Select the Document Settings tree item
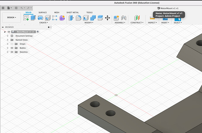The image size is (202, 133). pyautogui.click(x=24, y=36)
